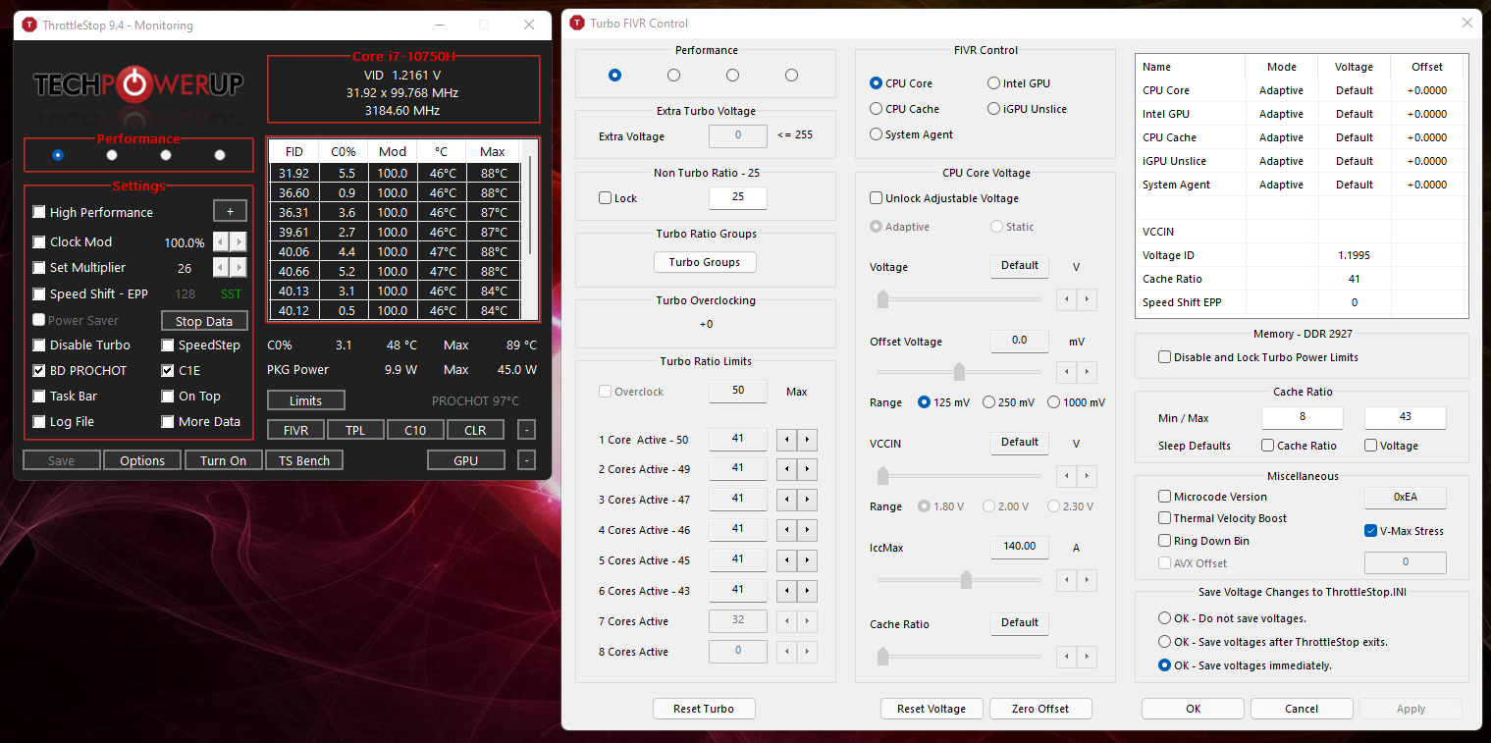Decrease the 6 Cores Active ratio with left arrow

(x=786, y=591)
